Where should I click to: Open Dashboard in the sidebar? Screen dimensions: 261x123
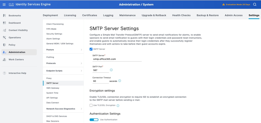click(15, 23)
